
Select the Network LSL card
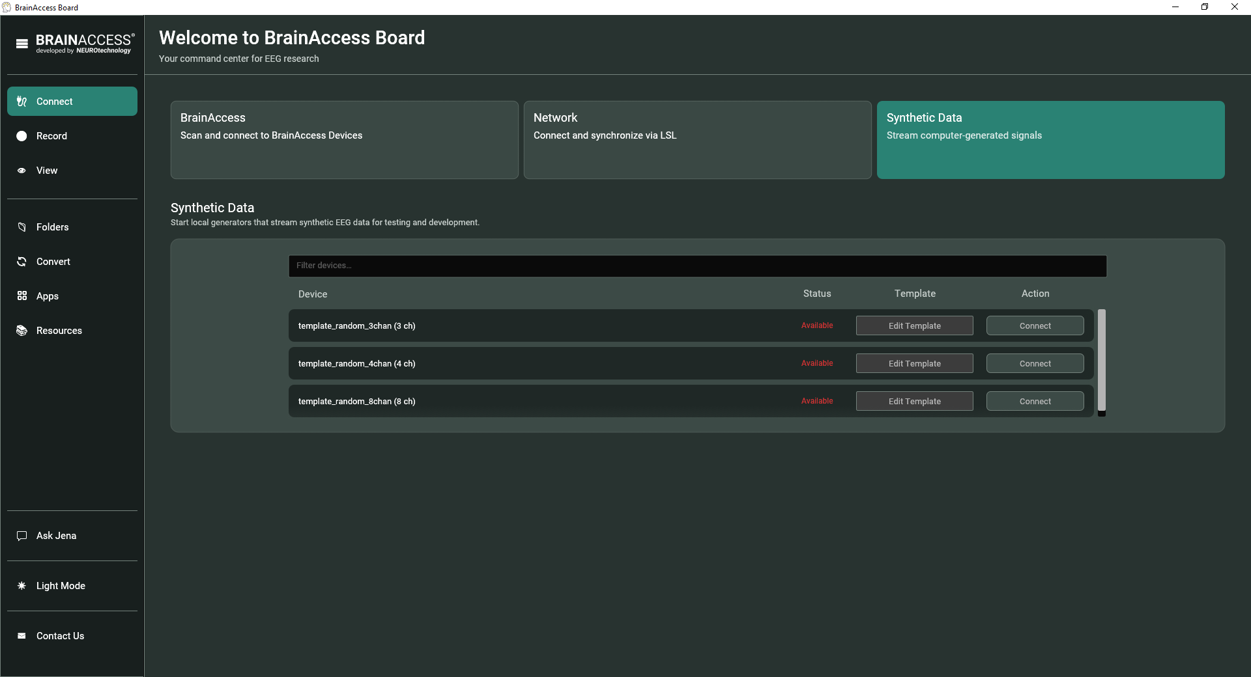pyautogui.click(x=698, y=140)
